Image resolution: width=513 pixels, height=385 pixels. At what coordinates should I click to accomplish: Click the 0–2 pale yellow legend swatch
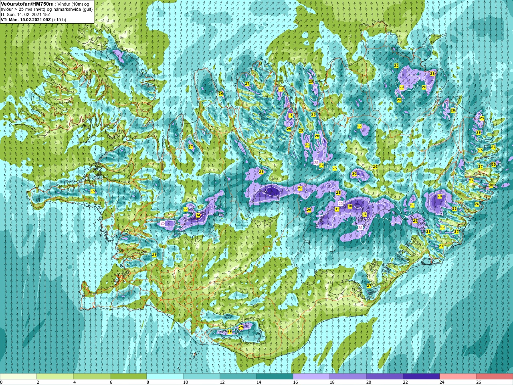pyautogui.click(x=18, y=377)
